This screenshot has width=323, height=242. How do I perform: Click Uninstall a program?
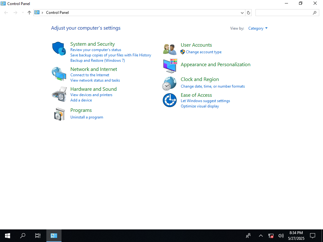pyautogui.click(x=87, y=117)
